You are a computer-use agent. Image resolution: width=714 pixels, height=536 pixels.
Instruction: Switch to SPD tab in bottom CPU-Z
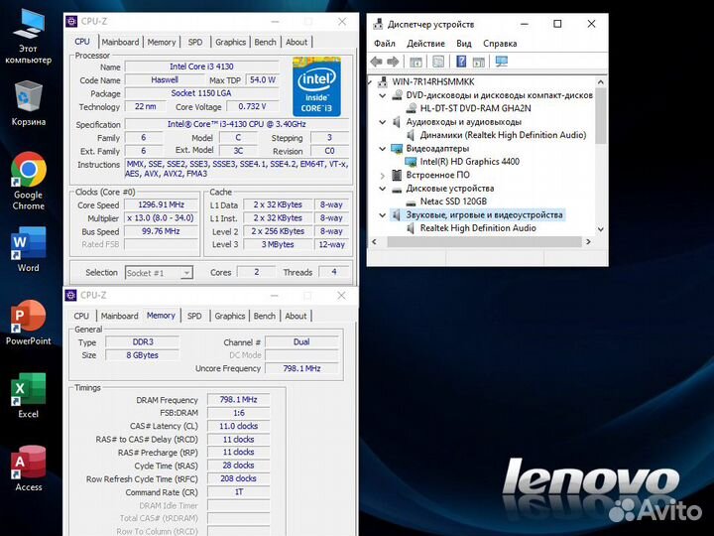194,316
